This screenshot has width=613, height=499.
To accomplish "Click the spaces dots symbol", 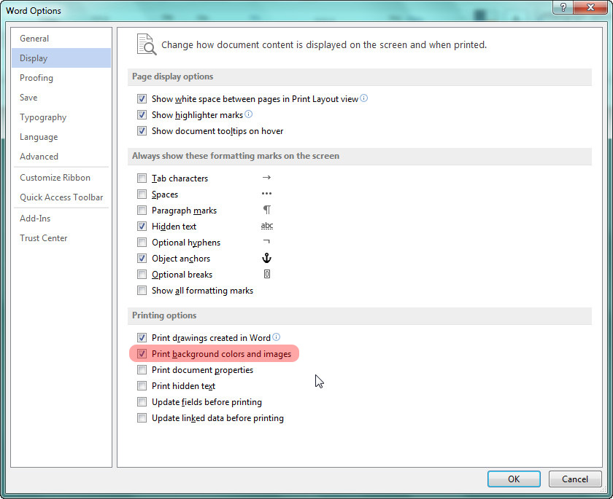I will tap(266, 194).
